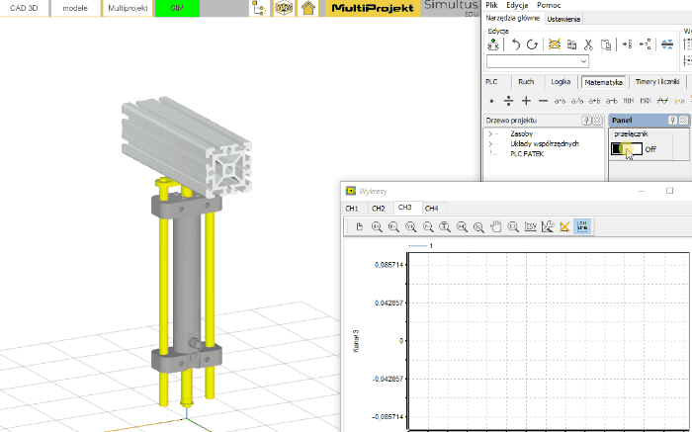692x432 pixels.
Task: Click the CAD 3D button
Action: [24, 9]
